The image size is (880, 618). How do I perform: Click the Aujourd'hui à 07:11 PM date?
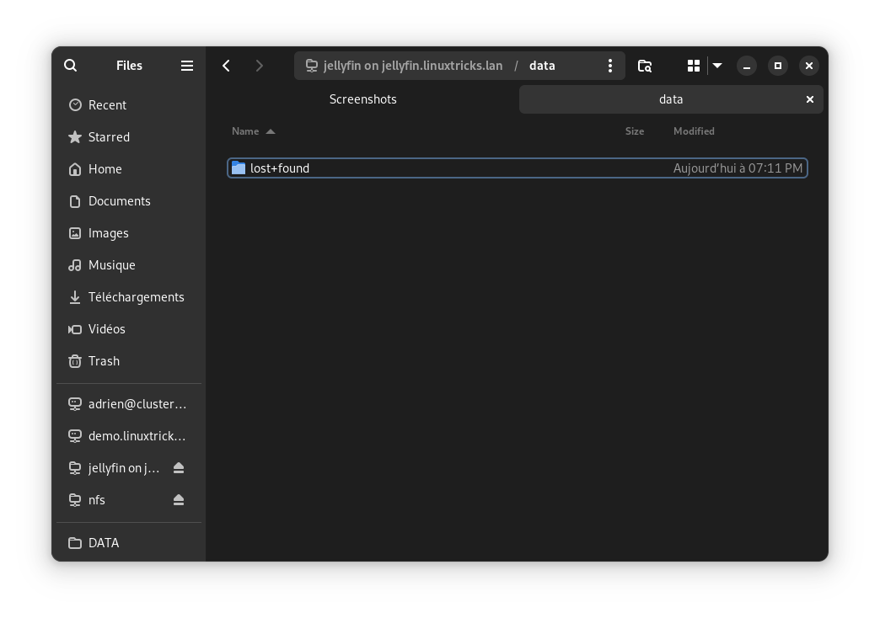click(x=738, y=168)
